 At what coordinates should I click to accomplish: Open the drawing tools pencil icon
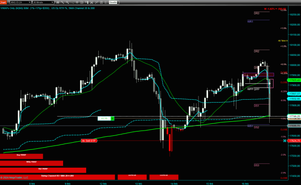tap(63, 2)
